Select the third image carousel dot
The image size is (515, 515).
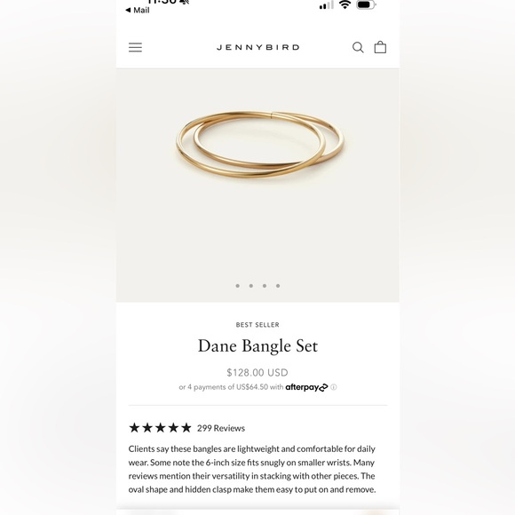click(265, 286)
